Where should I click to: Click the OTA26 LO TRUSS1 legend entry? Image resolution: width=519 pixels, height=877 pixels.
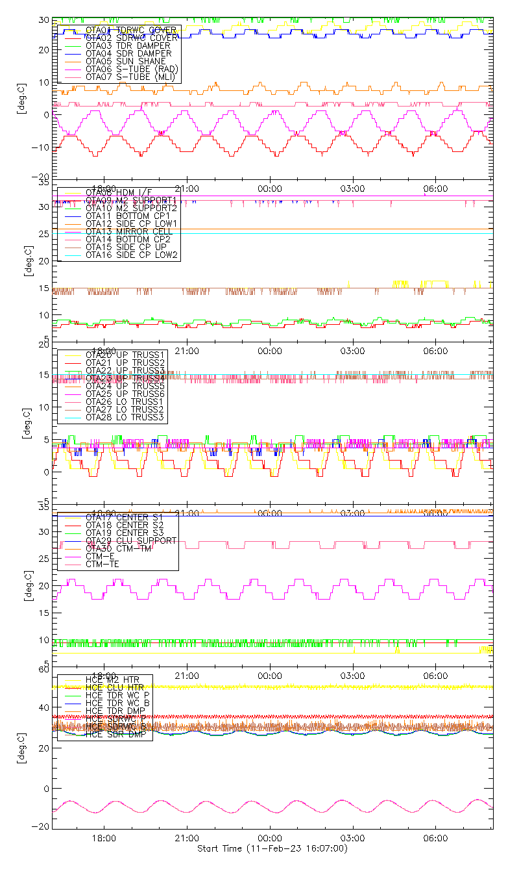pos(125,401)
